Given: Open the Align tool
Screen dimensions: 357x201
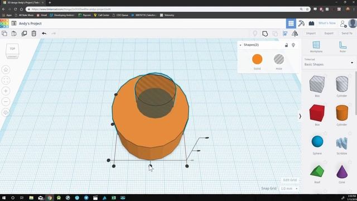Looking at the screenshot, I should [x=285, y=33].
